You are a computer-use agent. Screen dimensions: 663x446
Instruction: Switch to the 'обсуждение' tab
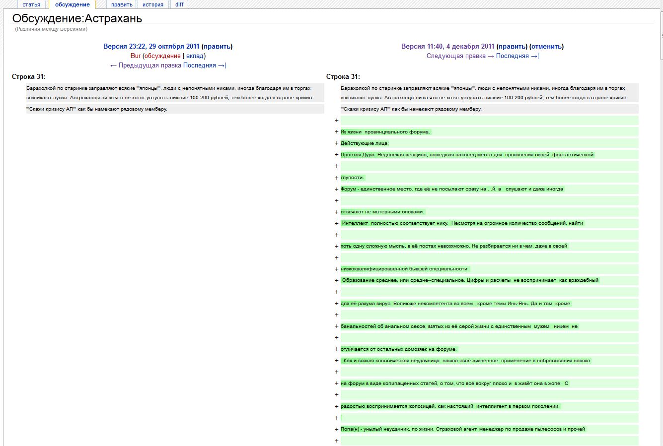pyautogui.click(x=73, y=4)
